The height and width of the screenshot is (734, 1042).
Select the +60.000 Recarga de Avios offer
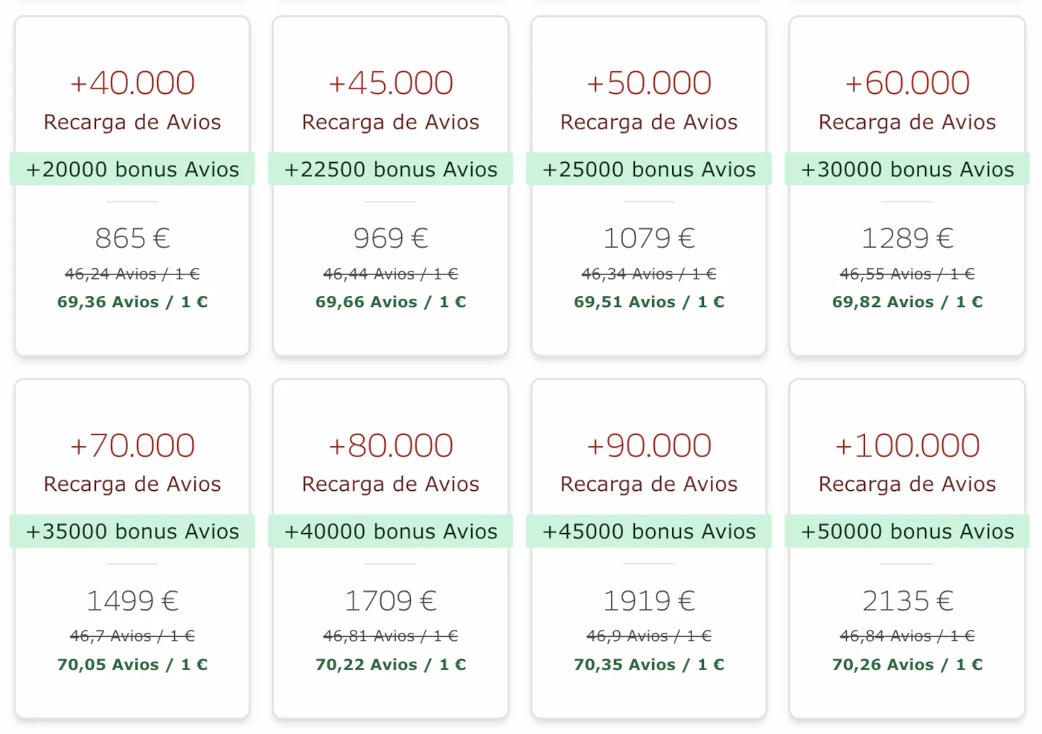click(x=907, y=83)
